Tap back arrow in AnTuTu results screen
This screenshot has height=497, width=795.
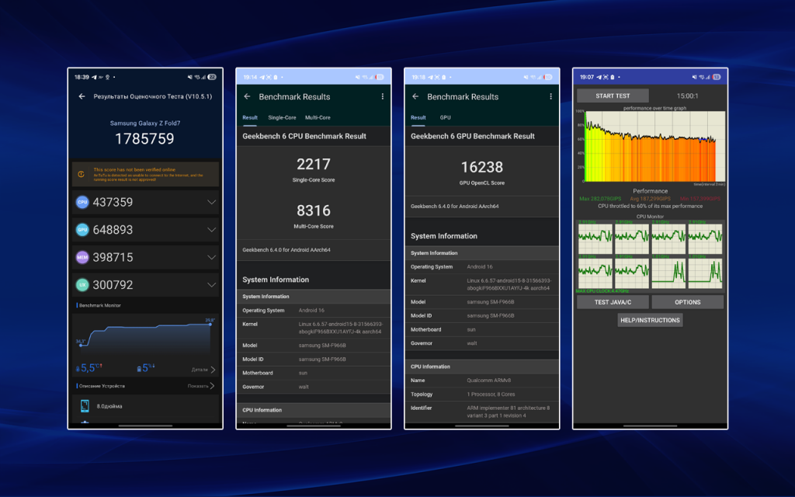pos(82,96)
